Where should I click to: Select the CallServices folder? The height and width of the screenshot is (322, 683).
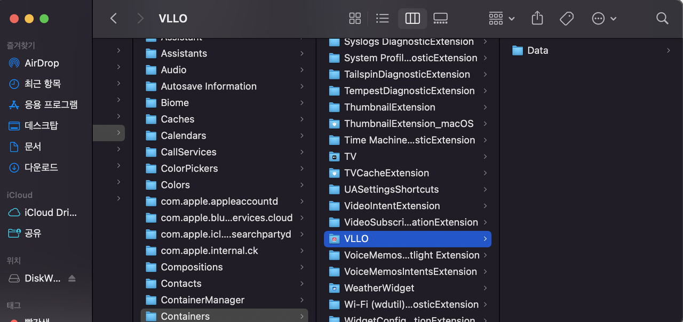tap(224, 152)
